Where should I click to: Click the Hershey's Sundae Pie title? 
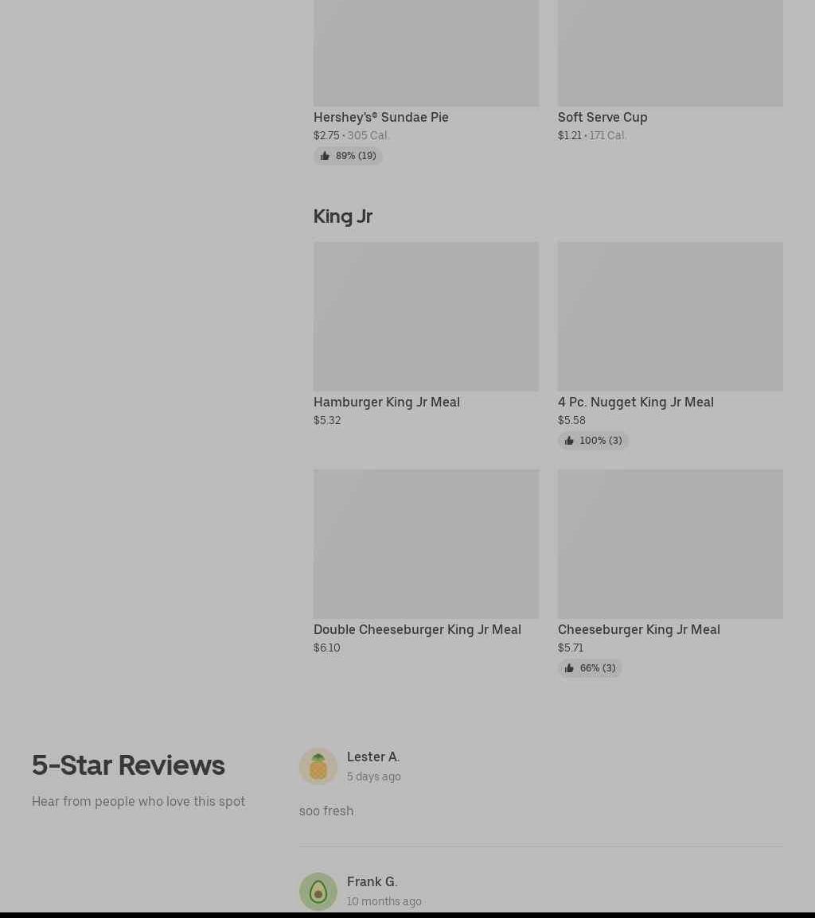[x=381, y=117]
